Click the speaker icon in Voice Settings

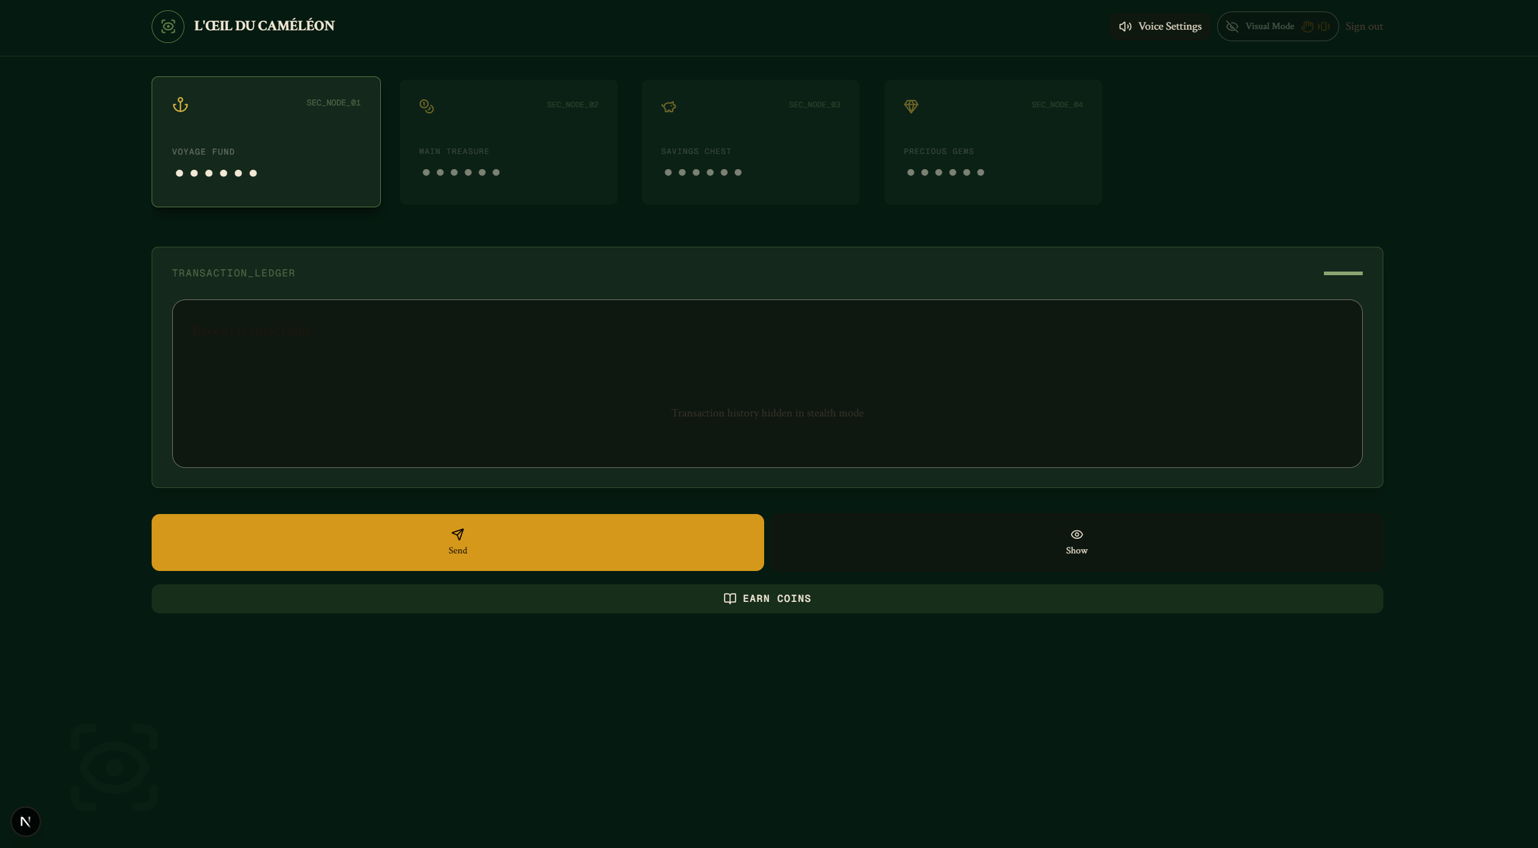coord(1125,27)
